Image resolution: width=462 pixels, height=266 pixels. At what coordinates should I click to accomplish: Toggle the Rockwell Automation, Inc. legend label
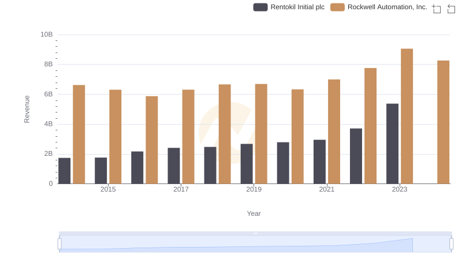point(387,7)
